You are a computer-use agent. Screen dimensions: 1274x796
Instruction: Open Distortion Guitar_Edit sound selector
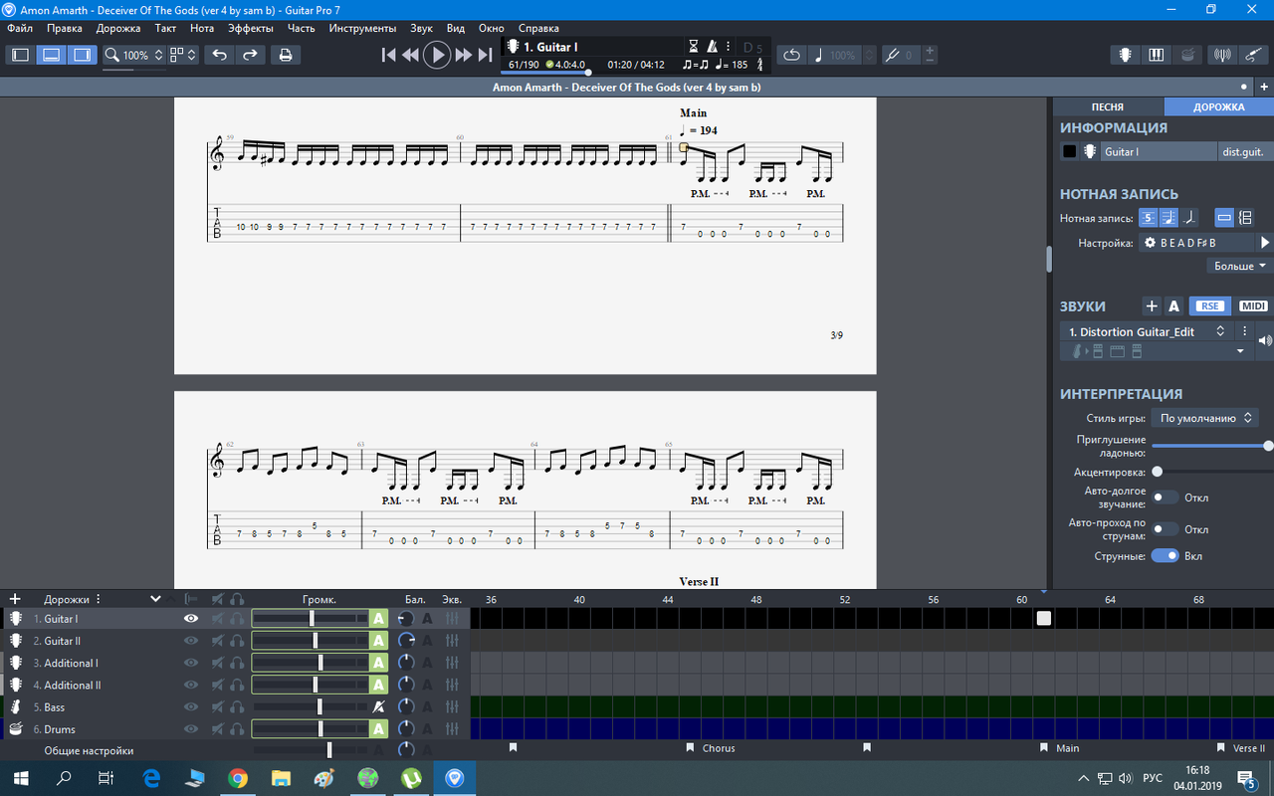pos(1146,331)
